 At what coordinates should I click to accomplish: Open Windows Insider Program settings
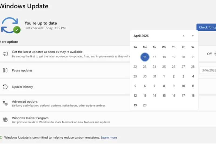click(x=30, y=118)
